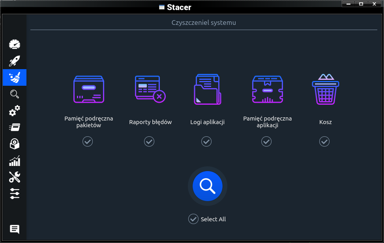Screen dimensions: 384x243
Task: Open Services gears sidebar icon
Action: (x=15, y=111)
